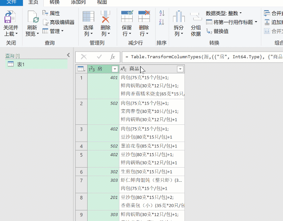283x221 pixels.
Task: Open the 数据类型: 整数 dropdown
Action: point(224,13)
